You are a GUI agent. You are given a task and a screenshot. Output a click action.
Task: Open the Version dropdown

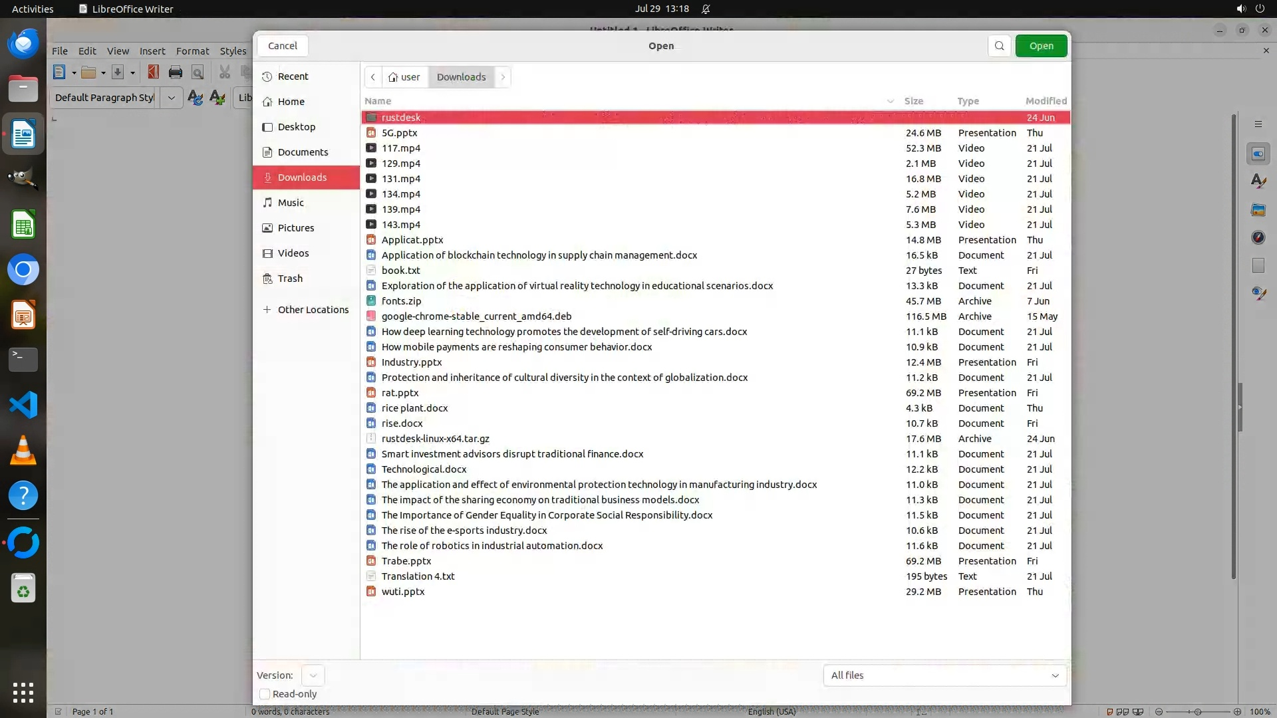tap(313, 675)
